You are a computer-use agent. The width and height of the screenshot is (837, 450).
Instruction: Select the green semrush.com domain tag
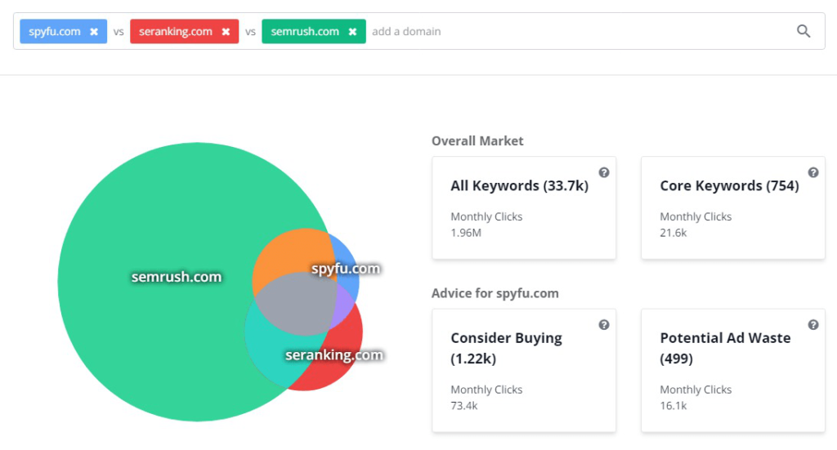[305, 32]
